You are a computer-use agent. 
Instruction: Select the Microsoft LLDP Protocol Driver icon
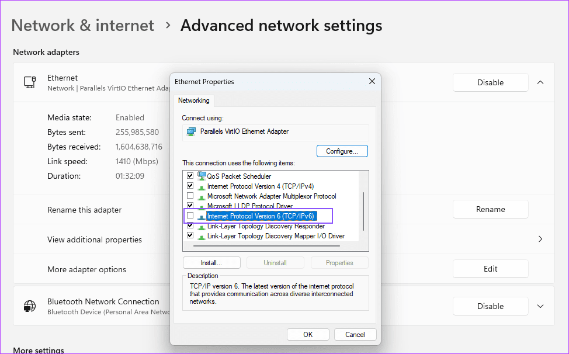[x=201, y=206]
